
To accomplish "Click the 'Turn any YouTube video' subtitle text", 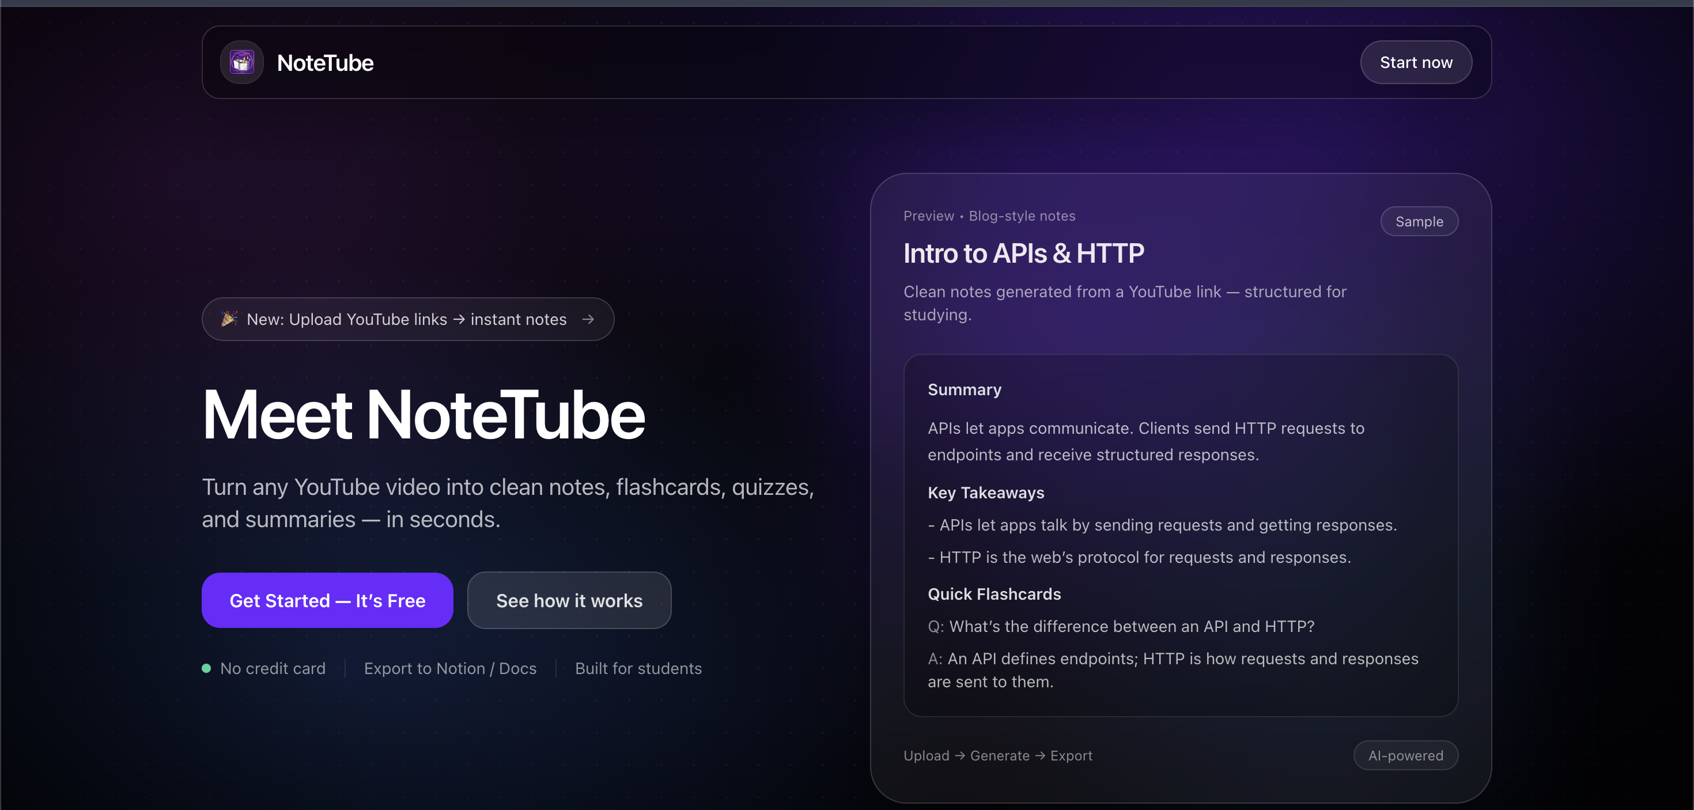I will tap(508, 503).
